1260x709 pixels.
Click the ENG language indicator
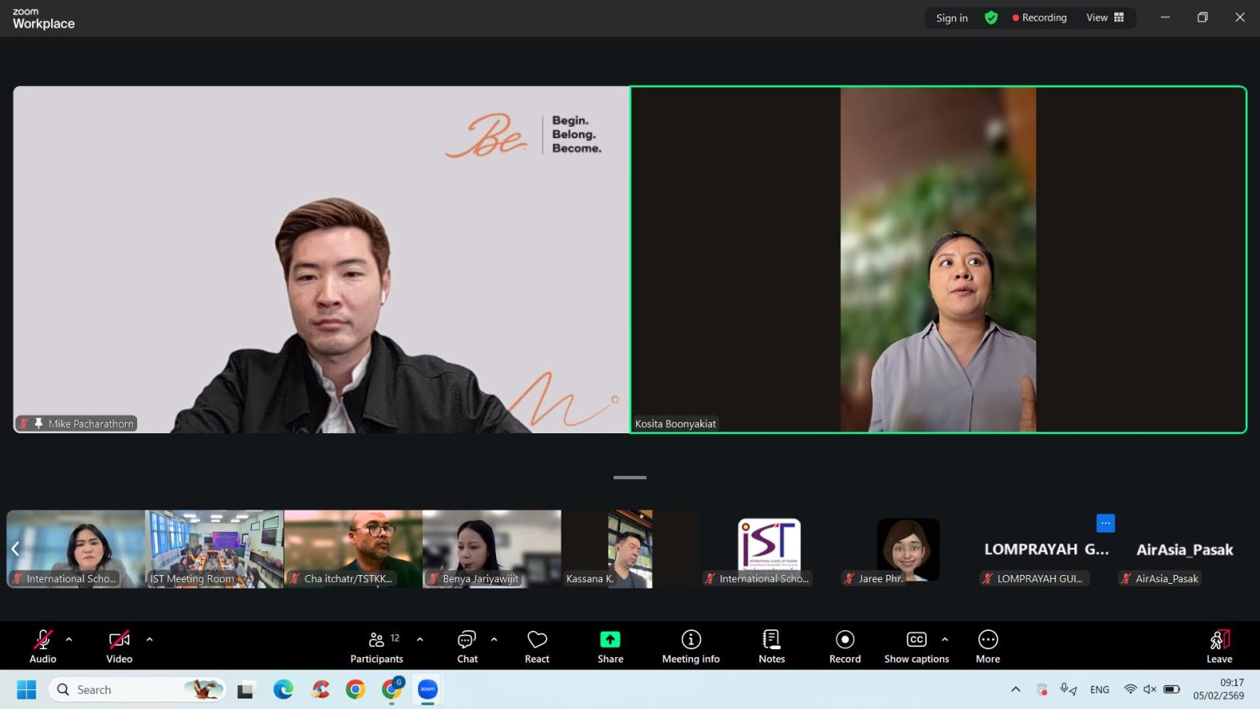coord(1099,690)
